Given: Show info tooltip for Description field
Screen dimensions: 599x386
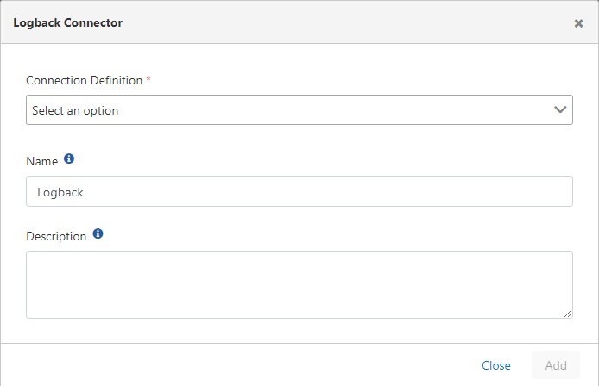Looking at the screenshot, I should tap(98, 233).
